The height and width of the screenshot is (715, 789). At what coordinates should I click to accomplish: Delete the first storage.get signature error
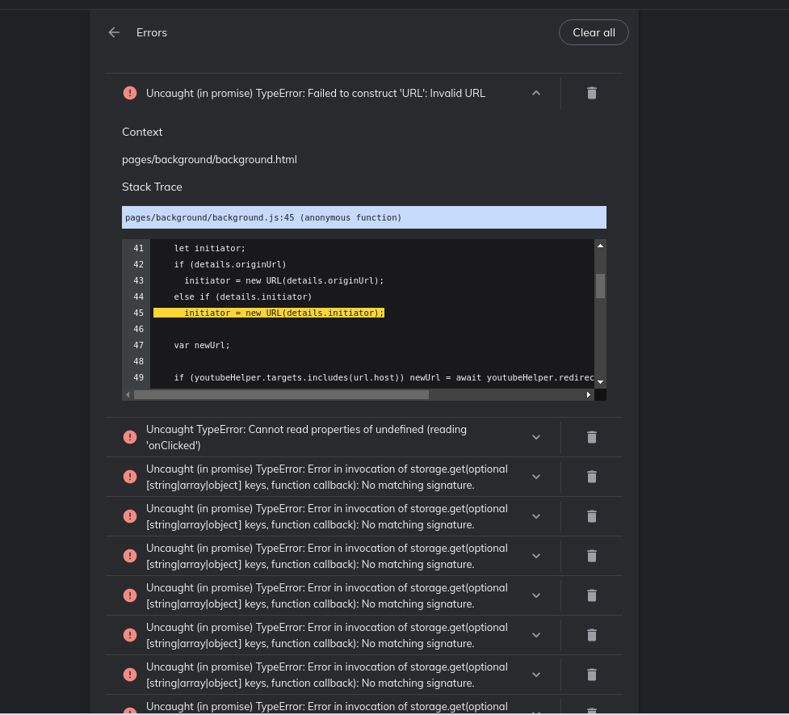592,477
